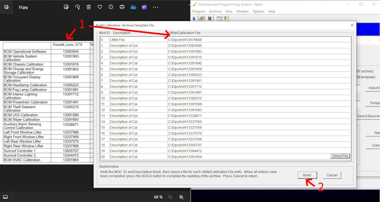Open the Program menu in Spat2
The image size is (380, 202).
(199, 11)
